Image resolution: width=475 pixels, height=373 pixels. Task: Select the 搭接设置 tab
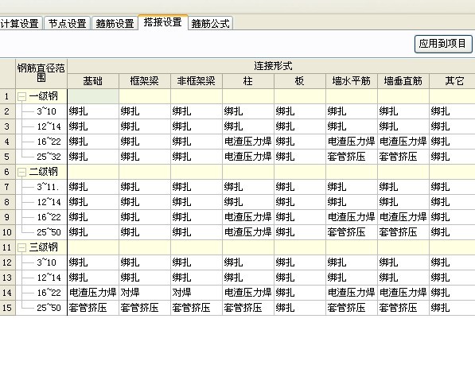(x=162, y=22)
